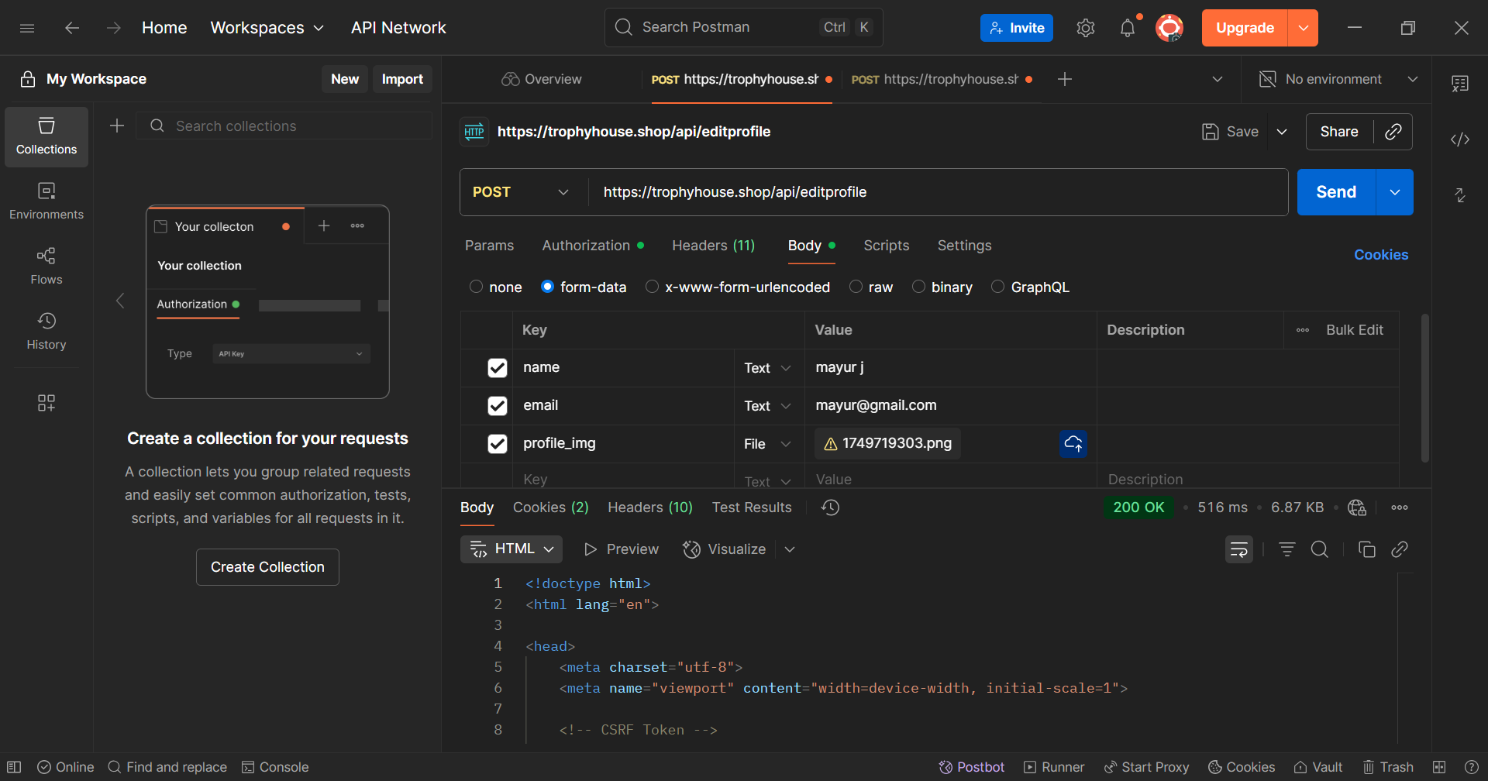Image resolution: width=1488 pixels, height=781 pixels.
Task: Open the hamburger menu icon
Action: point(27,28)
